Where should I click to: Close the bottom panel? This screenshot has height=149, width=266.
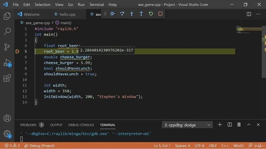click(x=258, y=125)
